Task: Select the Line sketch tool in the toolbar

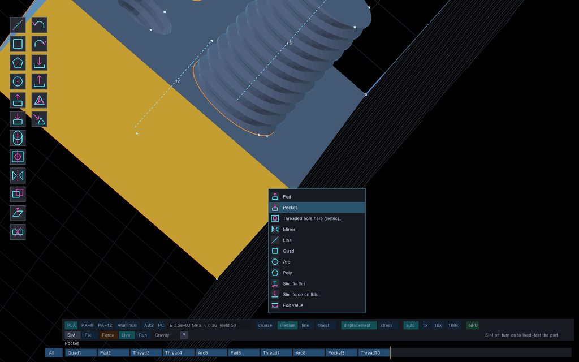Action: 18,25
